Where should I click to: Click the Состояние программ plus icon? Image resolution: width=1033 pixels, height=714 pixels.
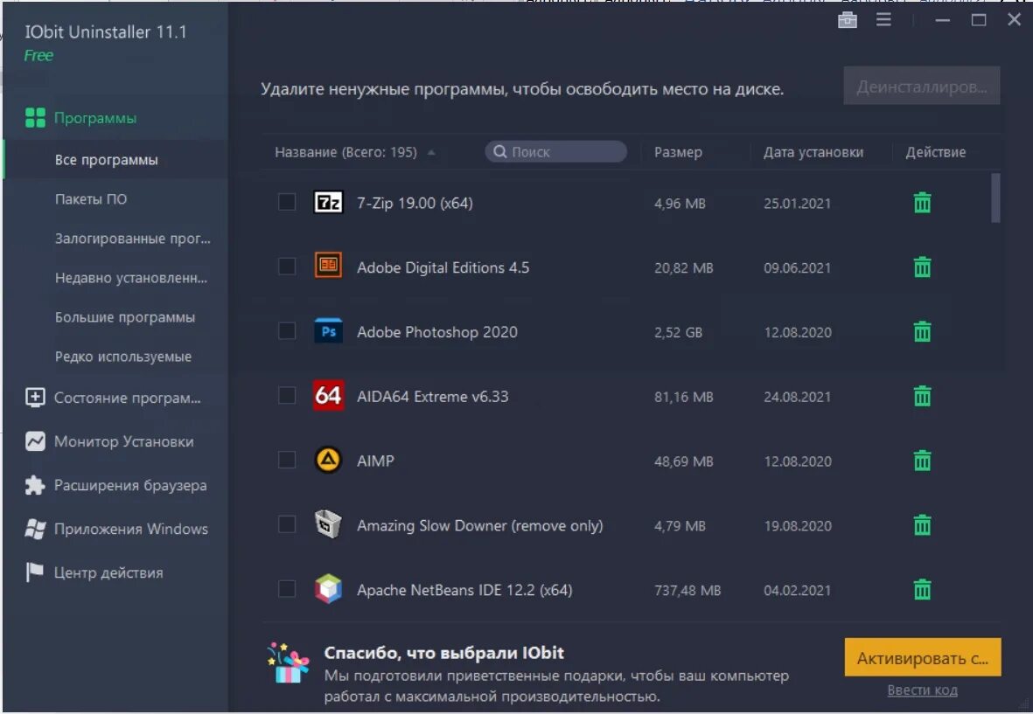35,398
